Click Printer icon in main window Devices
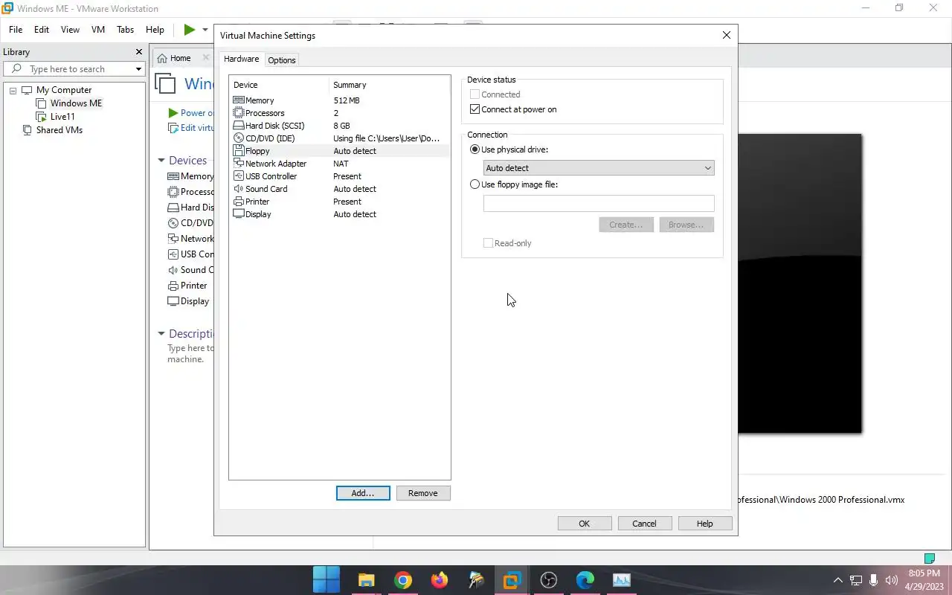Image resolution: width=952 pixels, height=595 pixels. click(173, 286)
